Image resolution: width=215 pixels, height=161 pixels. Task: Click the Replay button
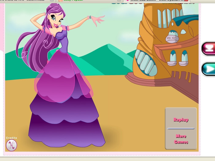coord(181,120)
